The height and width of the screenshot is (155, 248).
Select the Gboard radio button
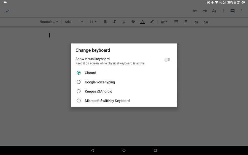point(79,73)
